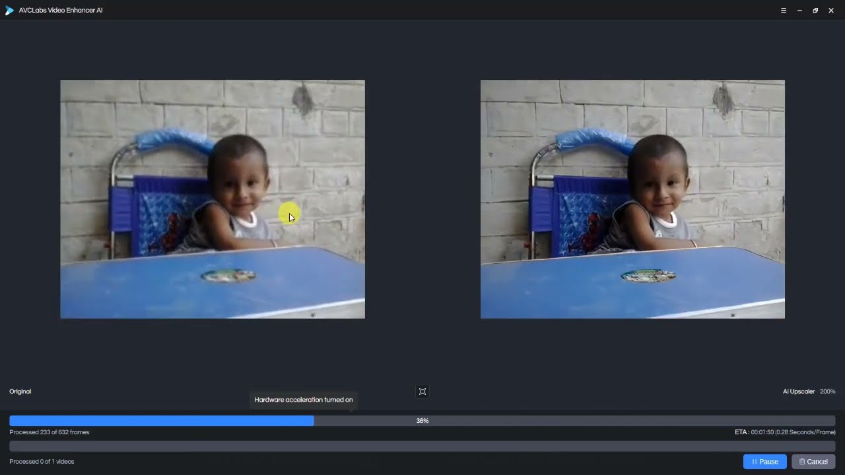Click the '200%' scale value
This screenshot has height=475, width=845.
click(827, 391)
